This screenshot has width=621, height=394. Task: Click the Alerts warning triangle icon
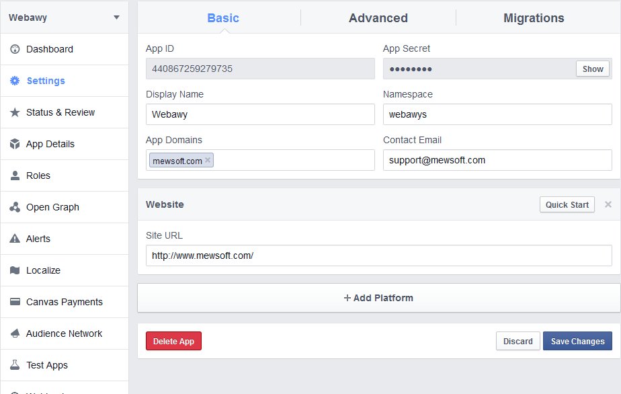click(x=15, y=239)
